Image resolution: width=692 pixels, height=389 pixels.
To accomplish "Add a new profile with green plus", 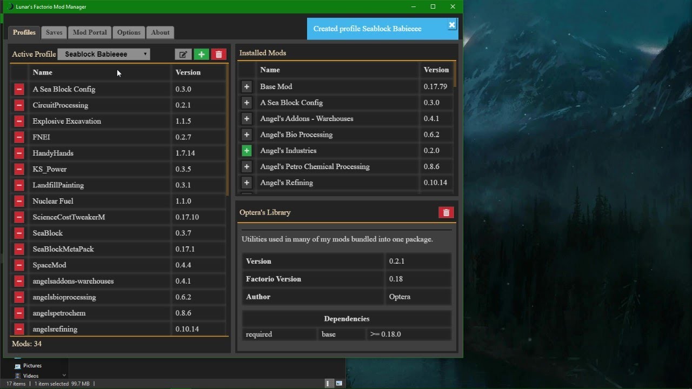I will point(201,54).
